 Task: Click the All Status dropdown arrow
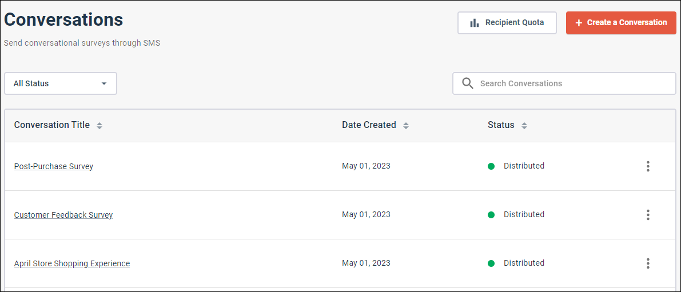point(104,83)
